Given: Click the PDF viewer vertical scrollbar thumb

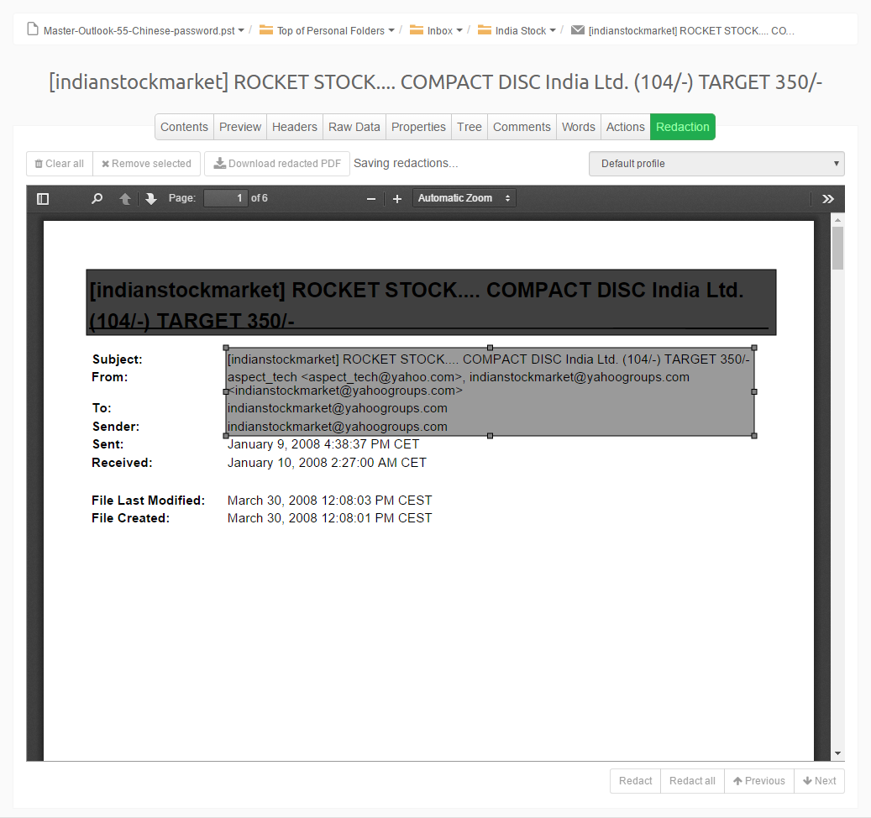Looking at the screenshot, I should pyautogui.click(x=837, y=248).
